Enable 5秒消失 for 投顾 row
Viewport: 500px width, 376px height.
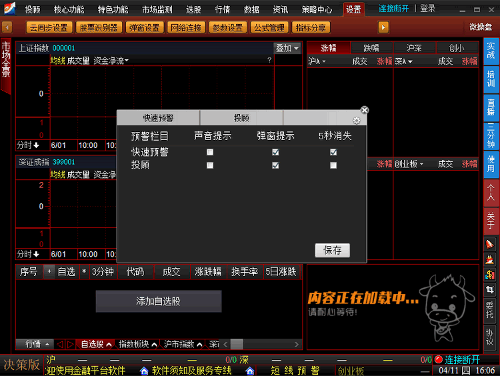pyautogui.click(x=333, y=165)
